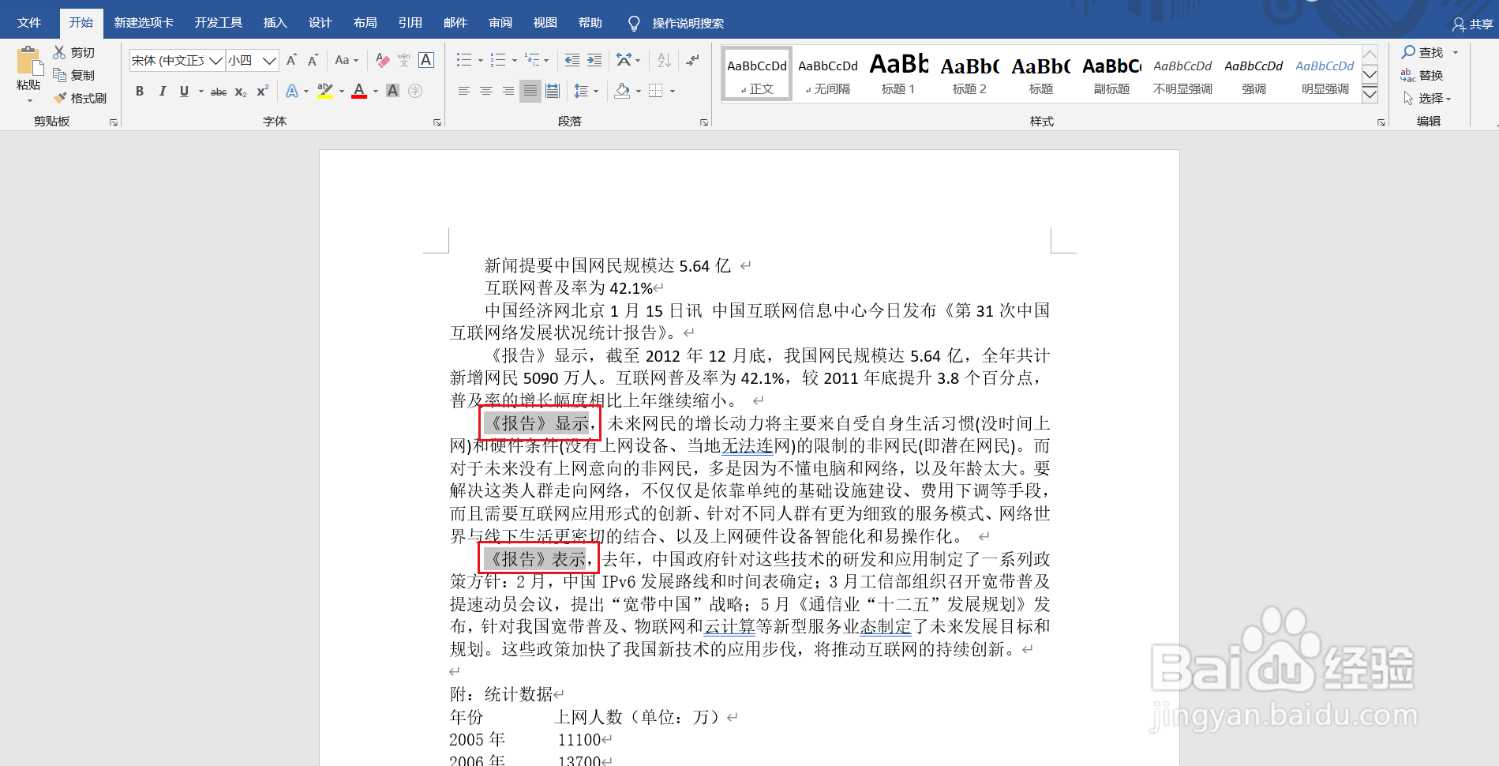Show paragraph marks with the pilcrow icon
Image resolution: width=1499 pixels, height=766 pixels.
click(x=692, y=59)
